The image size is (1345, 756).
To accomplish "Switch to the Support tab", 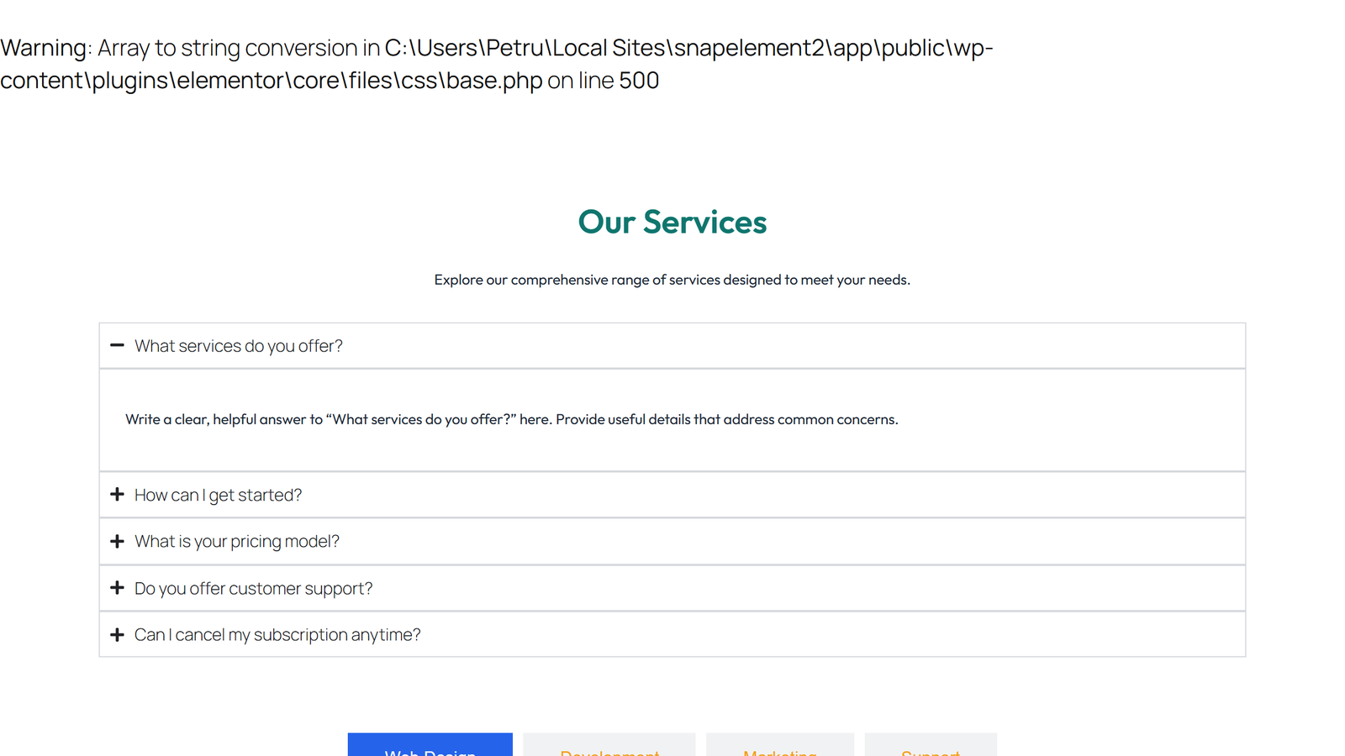I will click(931, 747).
